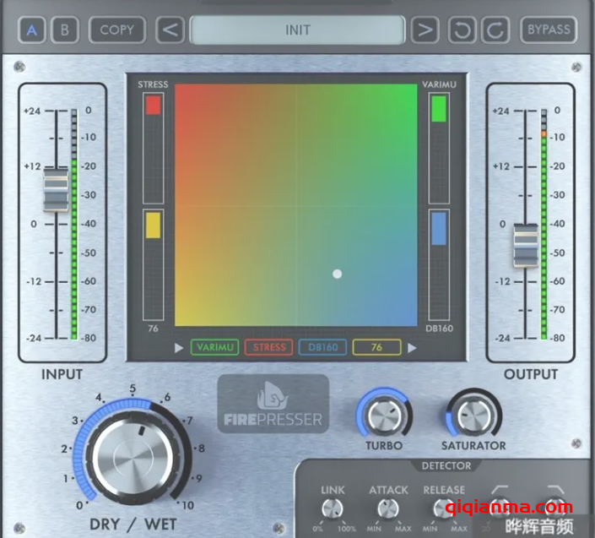Select the VARIMU compressor label

click(214, 347)
